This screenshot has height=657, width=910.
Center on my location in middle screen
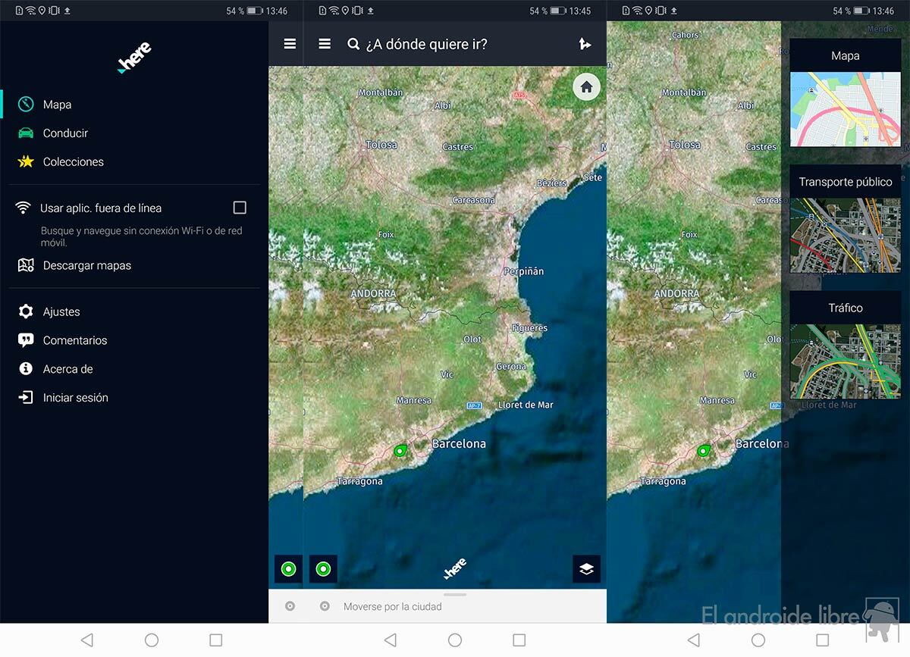[323, 569]
